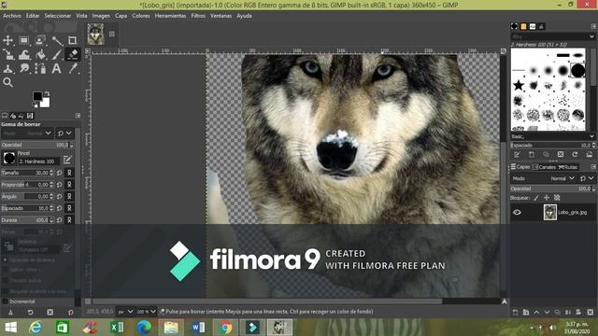Toggle lock pixels for the layer
598x336 pixels.
pyautogui.click(x=536, y=198)
